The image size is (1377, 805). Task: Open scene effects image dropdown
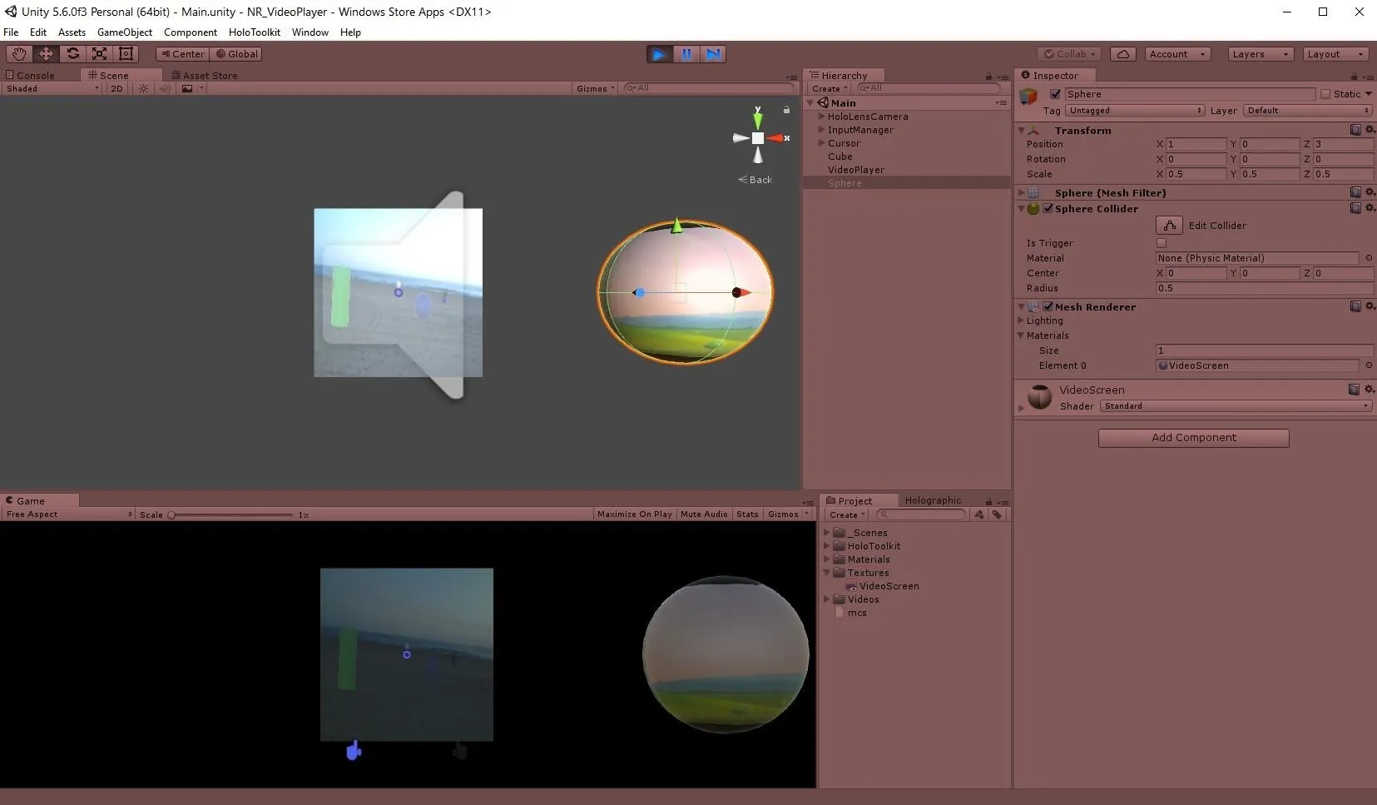point(192,88)
